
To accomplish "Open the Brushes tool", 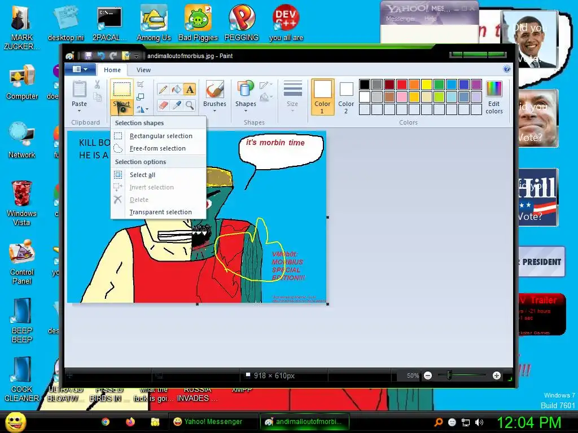I will [214, 95].
